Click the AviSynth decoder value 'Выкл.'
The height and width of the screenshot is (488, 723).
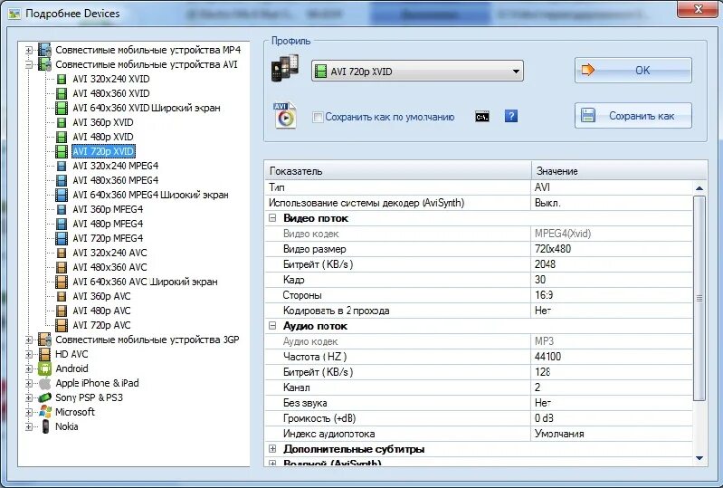coord(547,203)
